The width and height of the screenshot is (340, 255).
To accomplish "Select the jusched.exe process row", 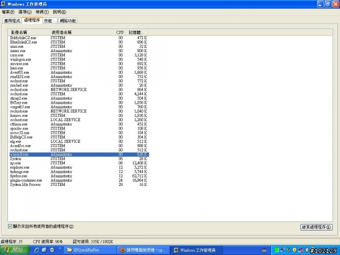I will click(79, 85).
